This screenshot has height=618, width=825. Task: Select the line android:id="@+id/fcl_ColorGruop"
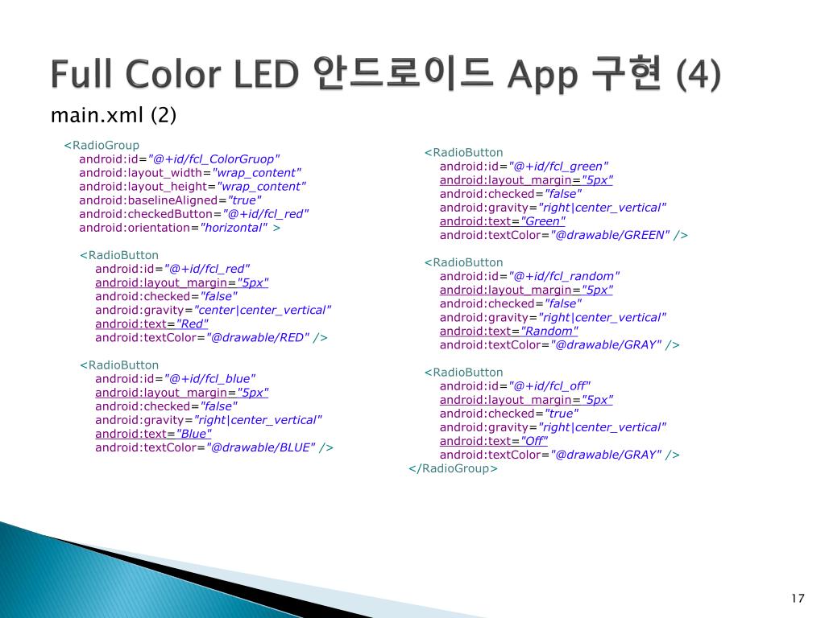pyautogui.click(x=180, y=159)
